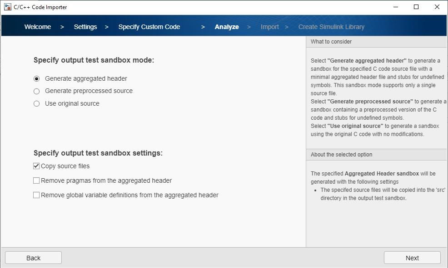Image resolution: width=448 pixels, height=268 pixels.
Task: Select Create Simulink Library step
Action: point(331,27)
